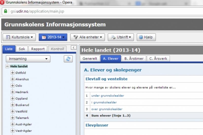Open the Generelt tab
Screen dimensions: 203x135
(x=90, y=58)
